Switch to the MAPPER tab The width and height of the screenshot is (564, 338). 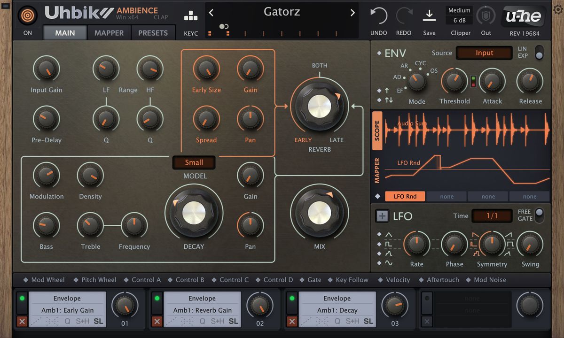click(109, 33)
